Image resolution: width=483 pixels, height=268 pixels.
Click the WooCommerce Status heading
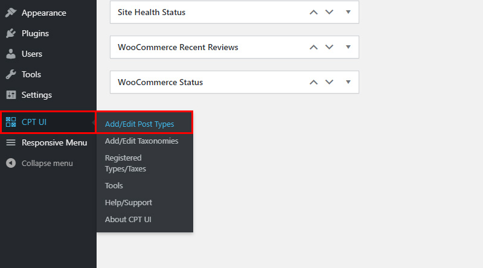click(160, 82)
